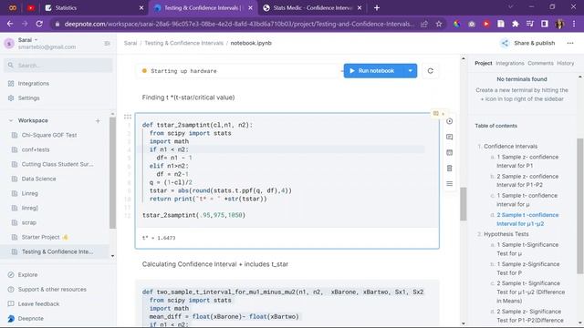
Task: Click the Deepnote logo at bottom
Action: [x=11, y=318]
